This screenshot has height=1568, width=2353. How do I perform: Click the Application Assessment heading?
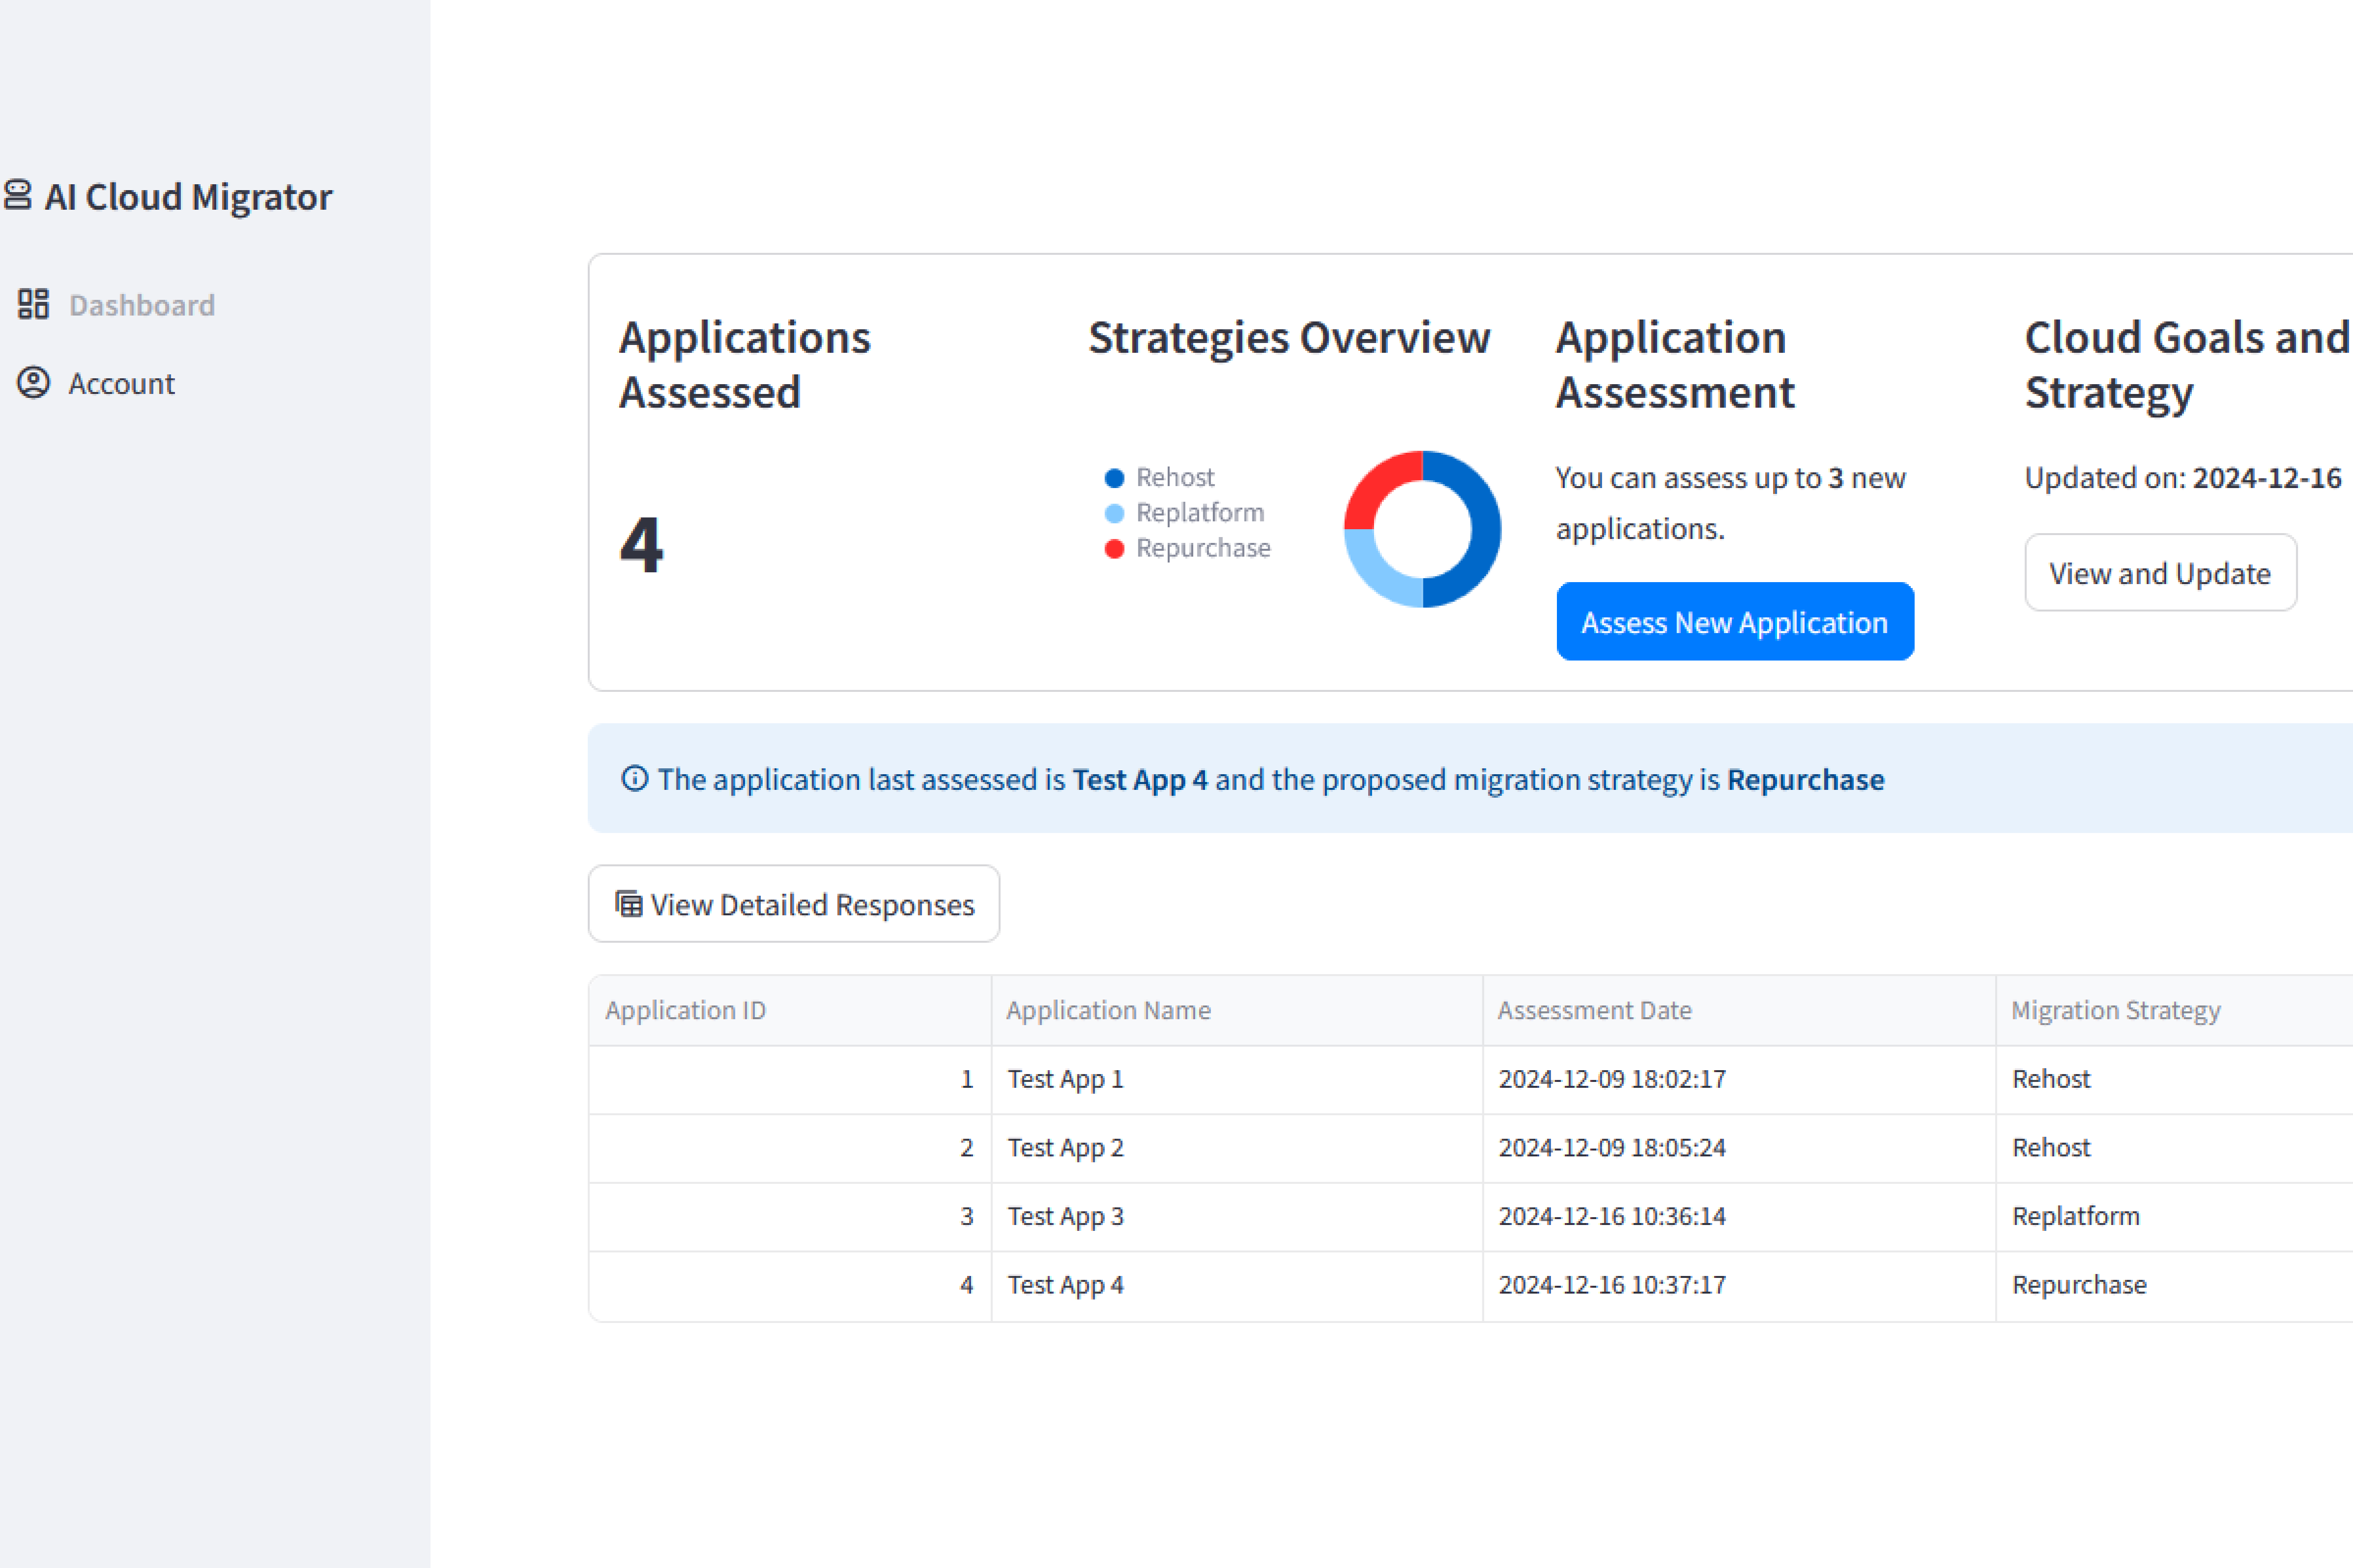(x=1675, y=365)
